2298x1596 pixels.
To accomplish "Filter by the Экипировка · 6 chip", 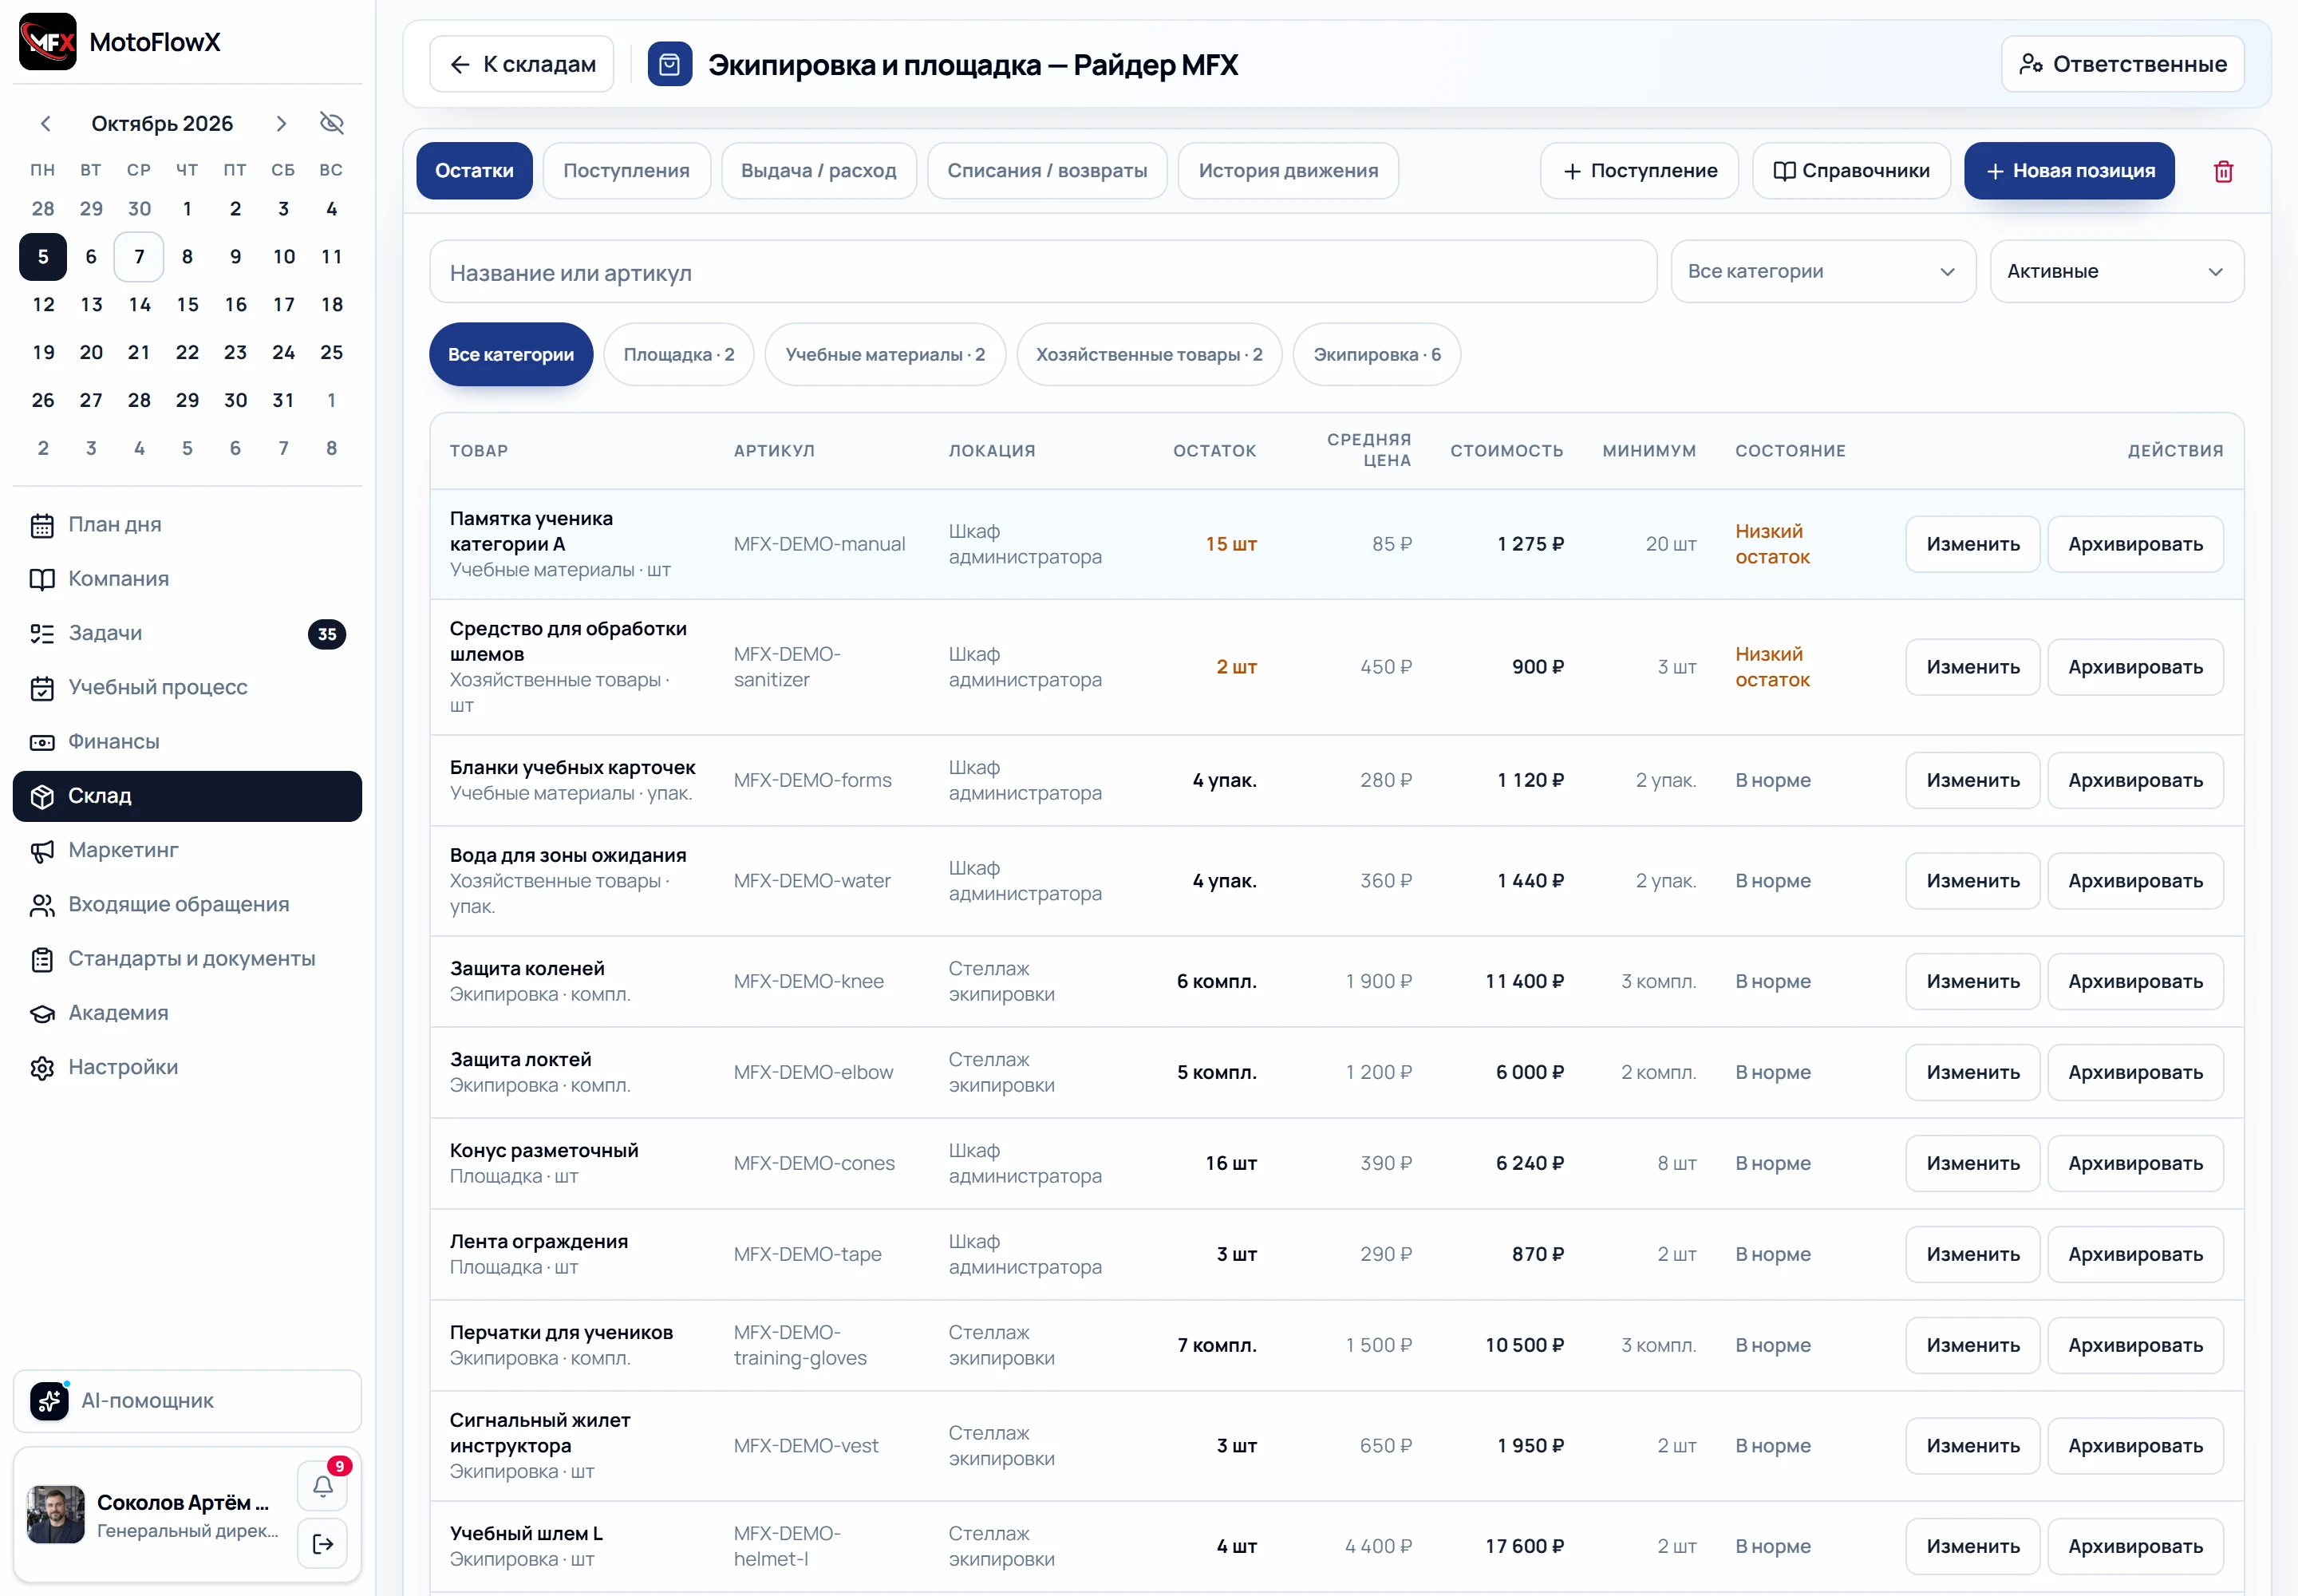I will click(1377, 354).
